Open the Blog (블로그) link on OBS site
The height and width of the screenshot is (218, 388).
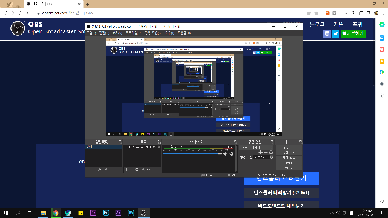tap(317, 24)
